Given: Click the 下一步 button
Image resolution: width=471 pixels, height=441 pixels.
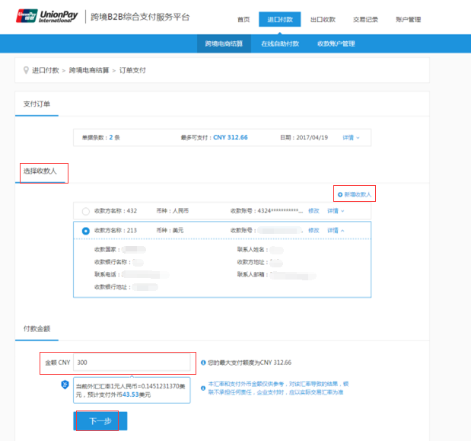Looking at the screenshot, I should point(100,420).
